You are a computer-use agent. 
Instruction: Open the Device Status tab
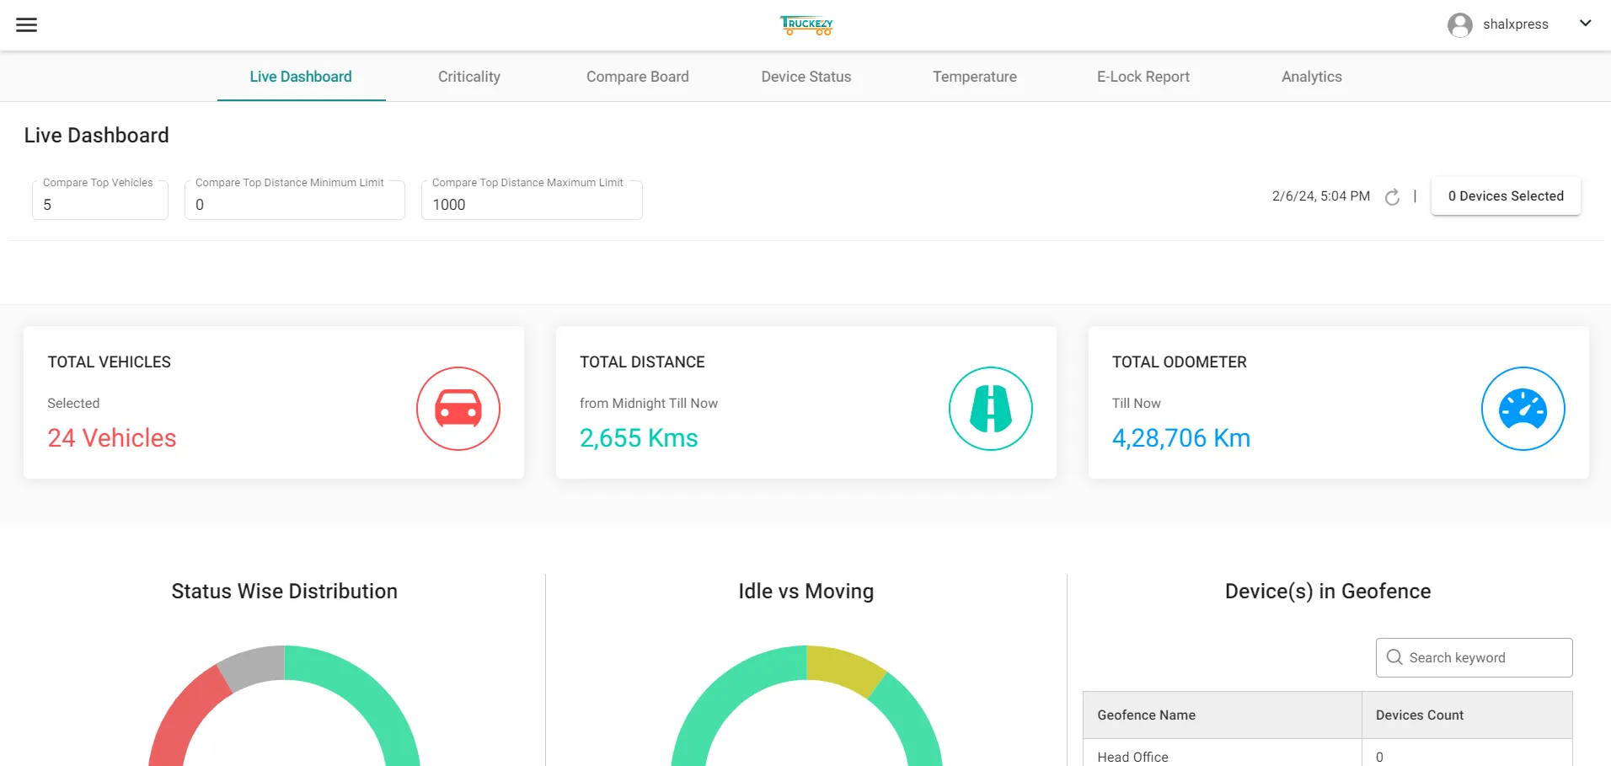coord(806,77)
